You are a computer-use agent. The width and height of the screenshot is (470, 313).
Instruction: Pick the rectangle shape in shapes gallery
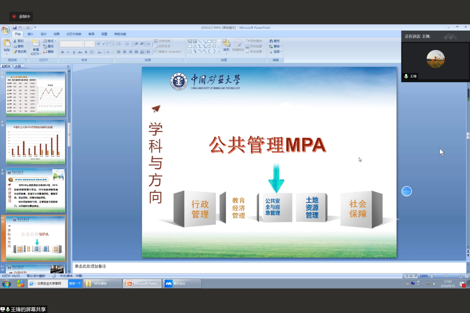[209, 41]
